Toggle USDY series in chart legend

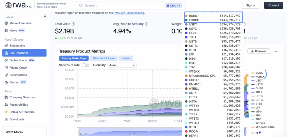point(257,80)
